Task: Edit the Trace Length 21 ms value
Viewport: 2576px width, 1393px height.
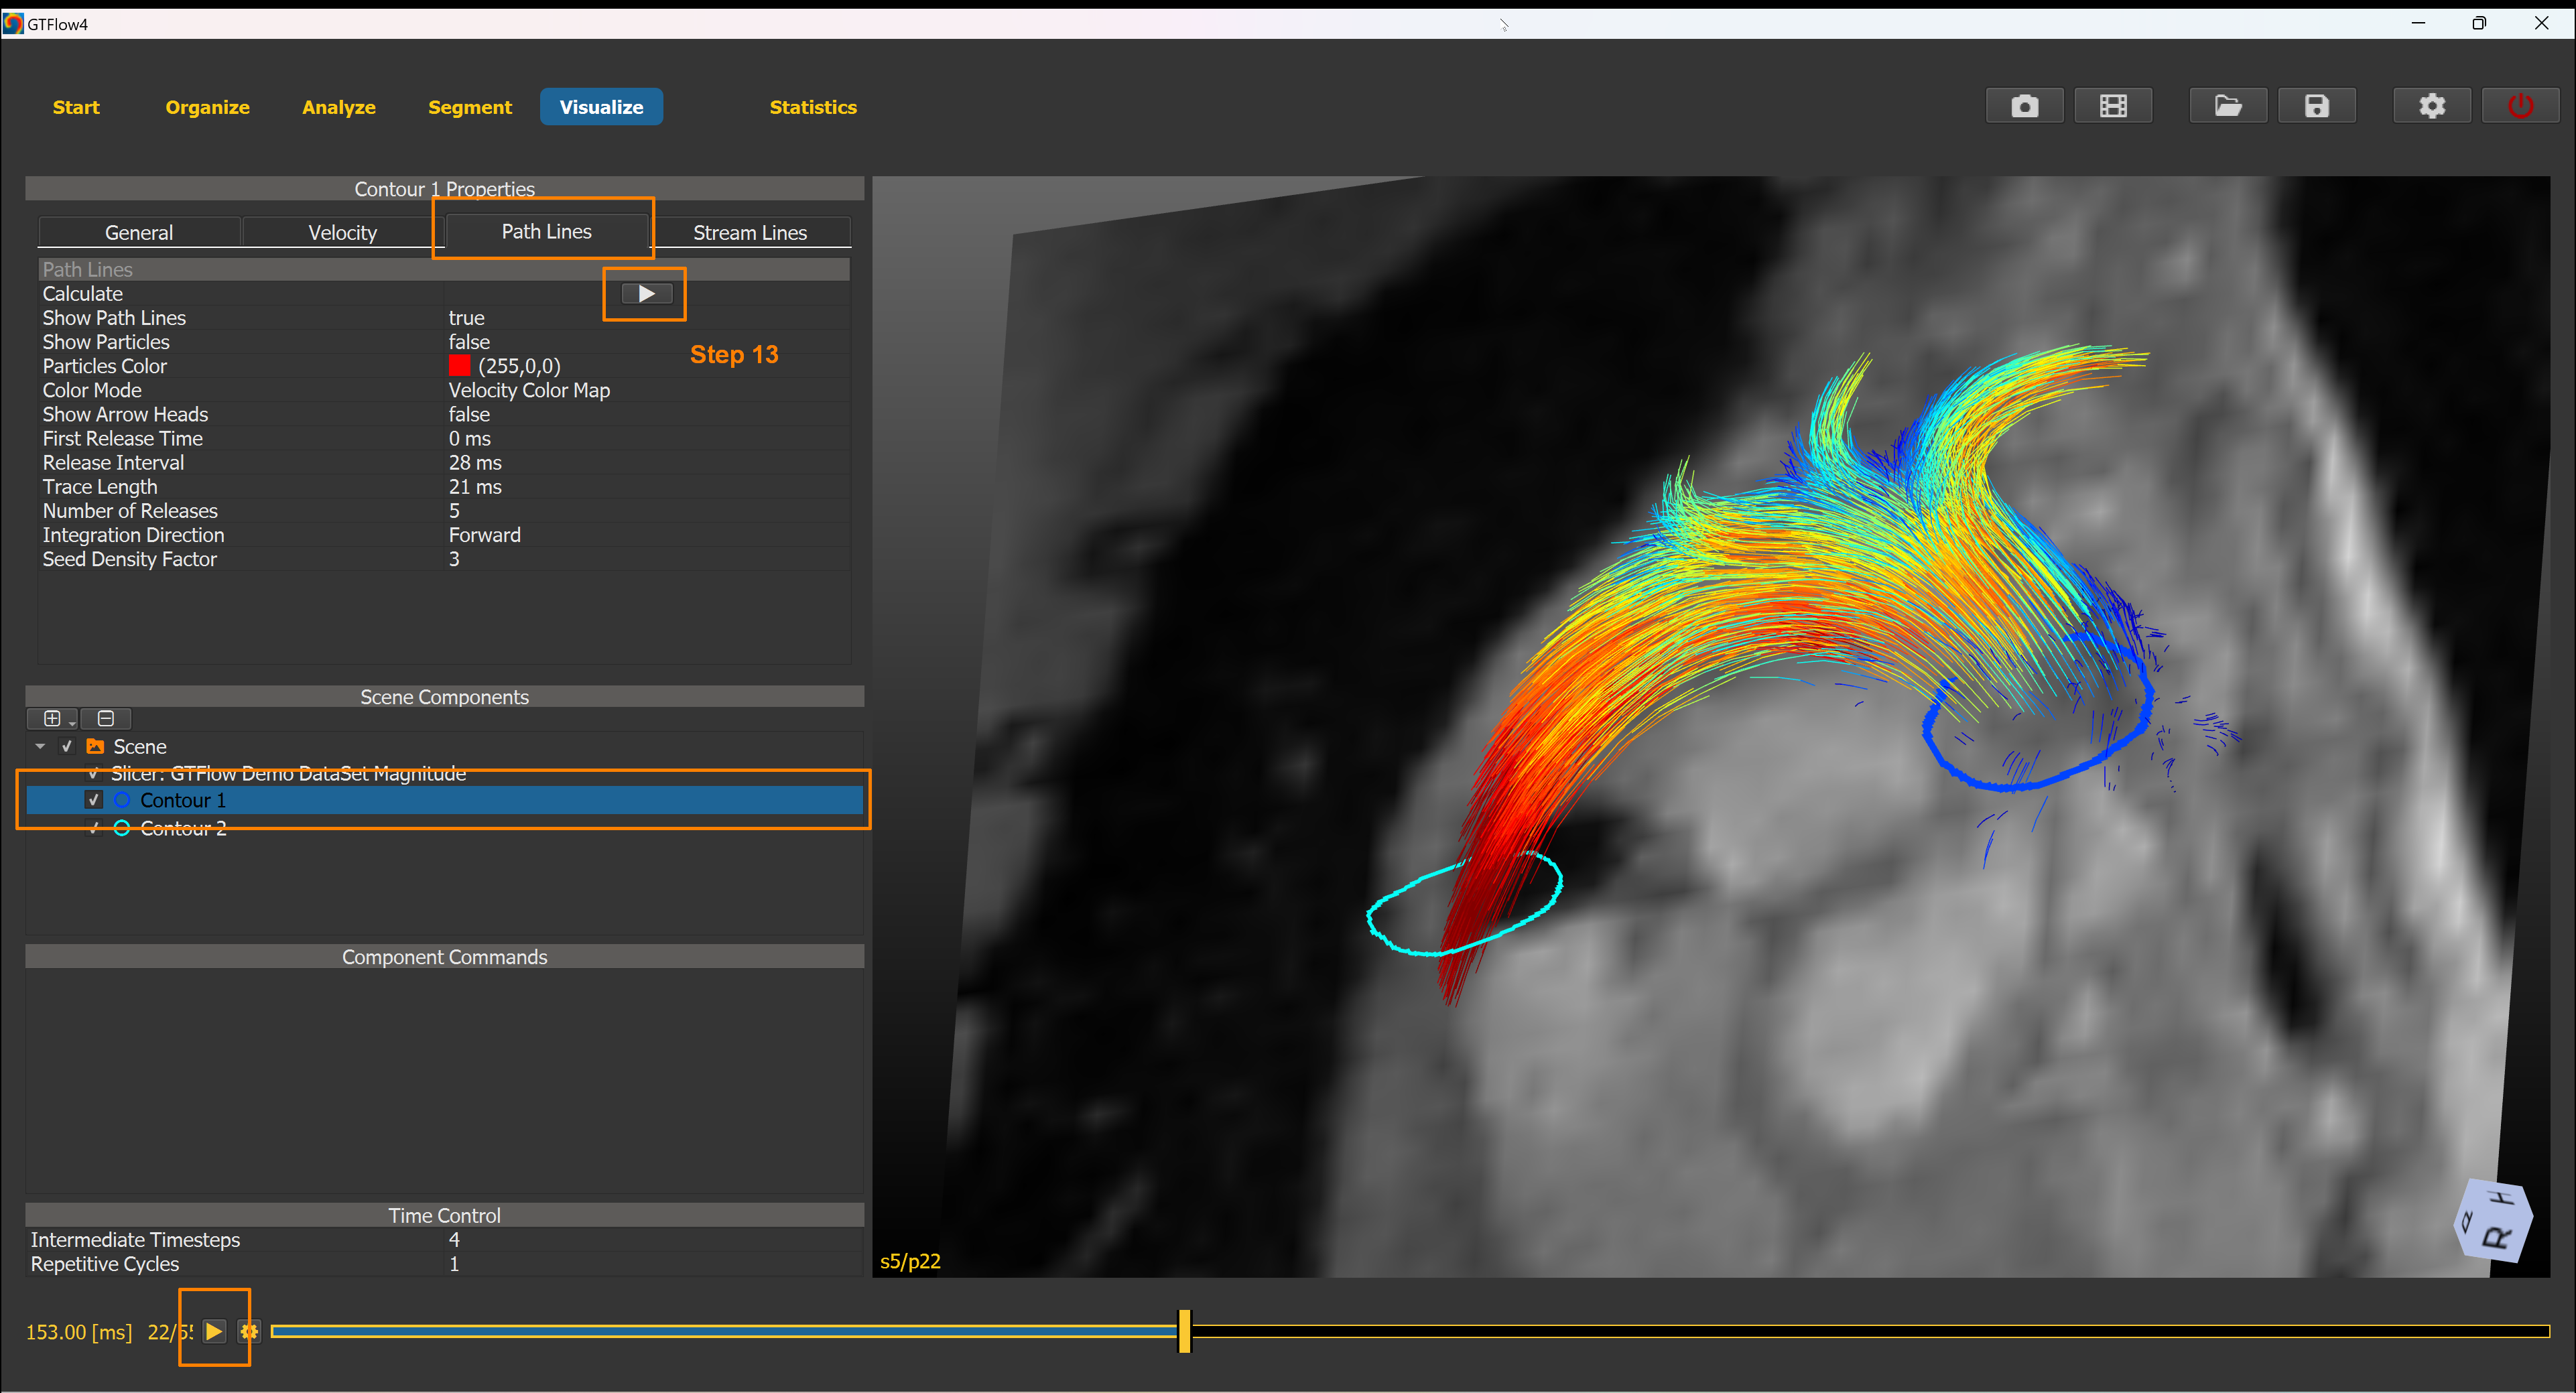Action: [646, 487]
